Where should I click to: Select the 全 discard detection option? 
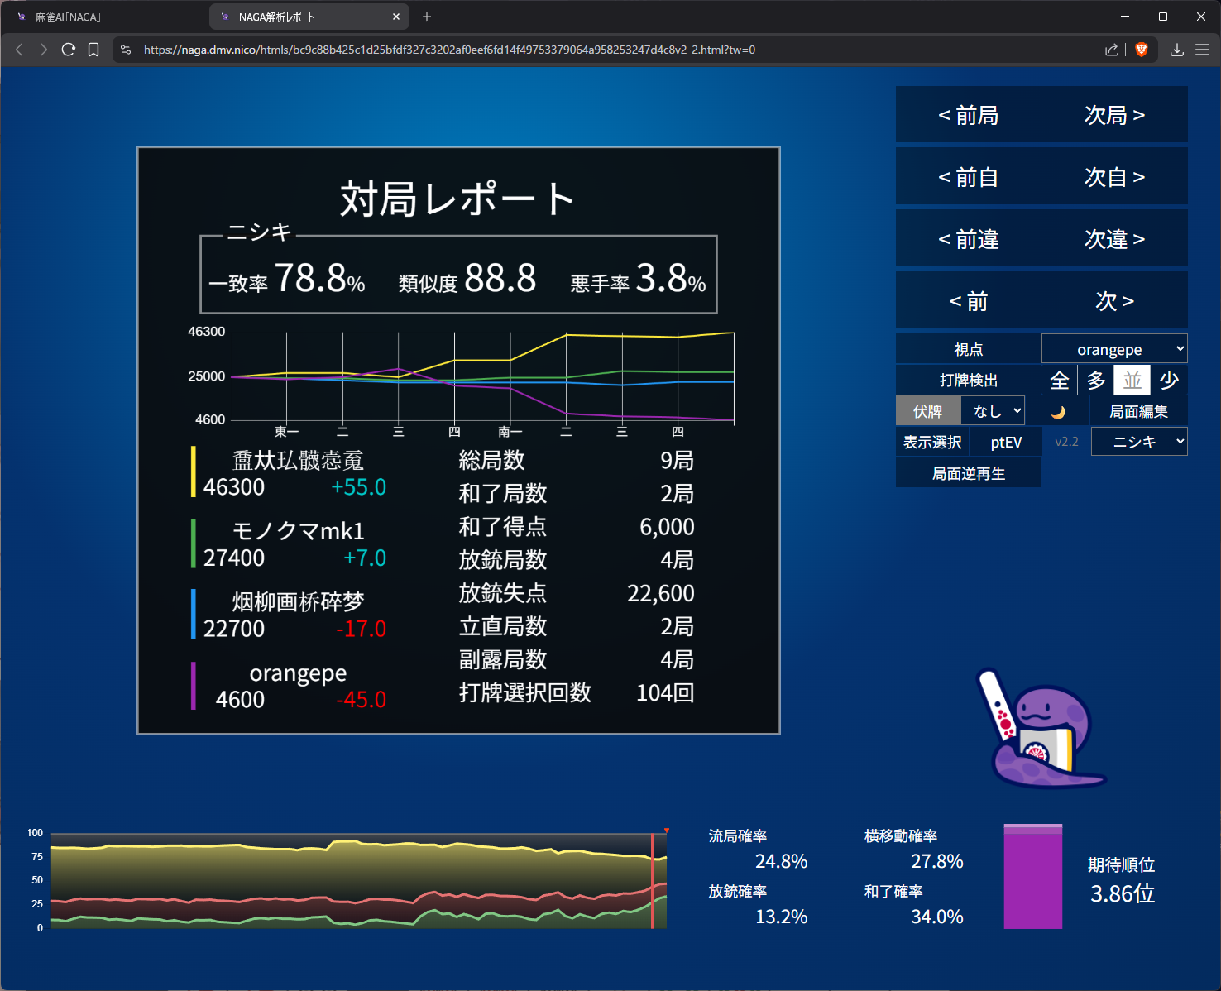pyautogui.click(x=1059, y=381)
